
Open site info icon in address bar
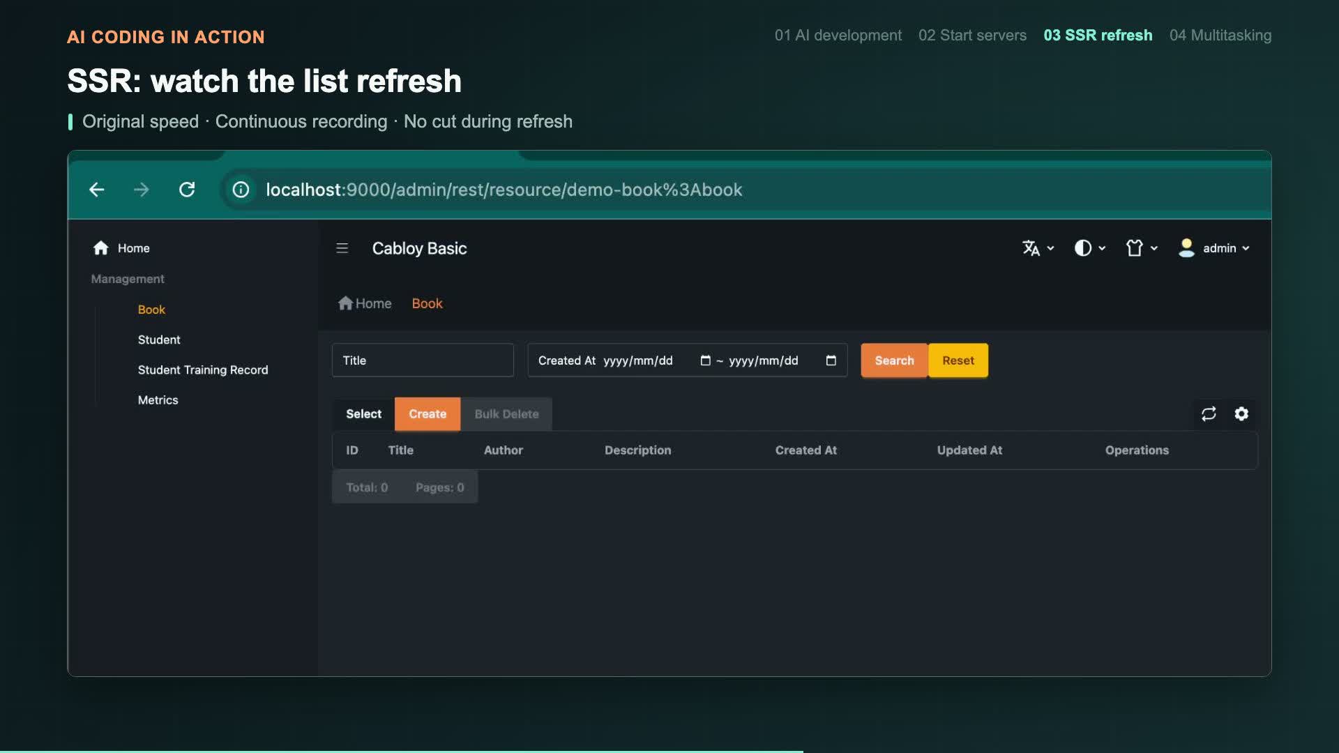click(241, 190)
